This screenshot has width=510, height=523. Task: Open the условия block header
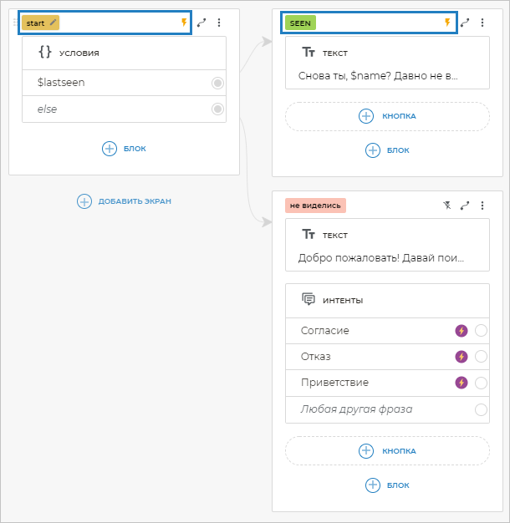(124, 53)
